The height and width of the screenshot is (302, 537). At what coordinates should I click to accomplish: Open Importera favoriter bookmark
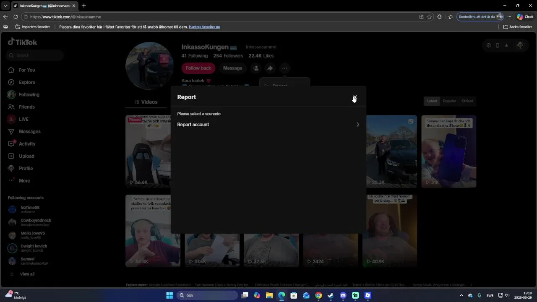(33, 27)
